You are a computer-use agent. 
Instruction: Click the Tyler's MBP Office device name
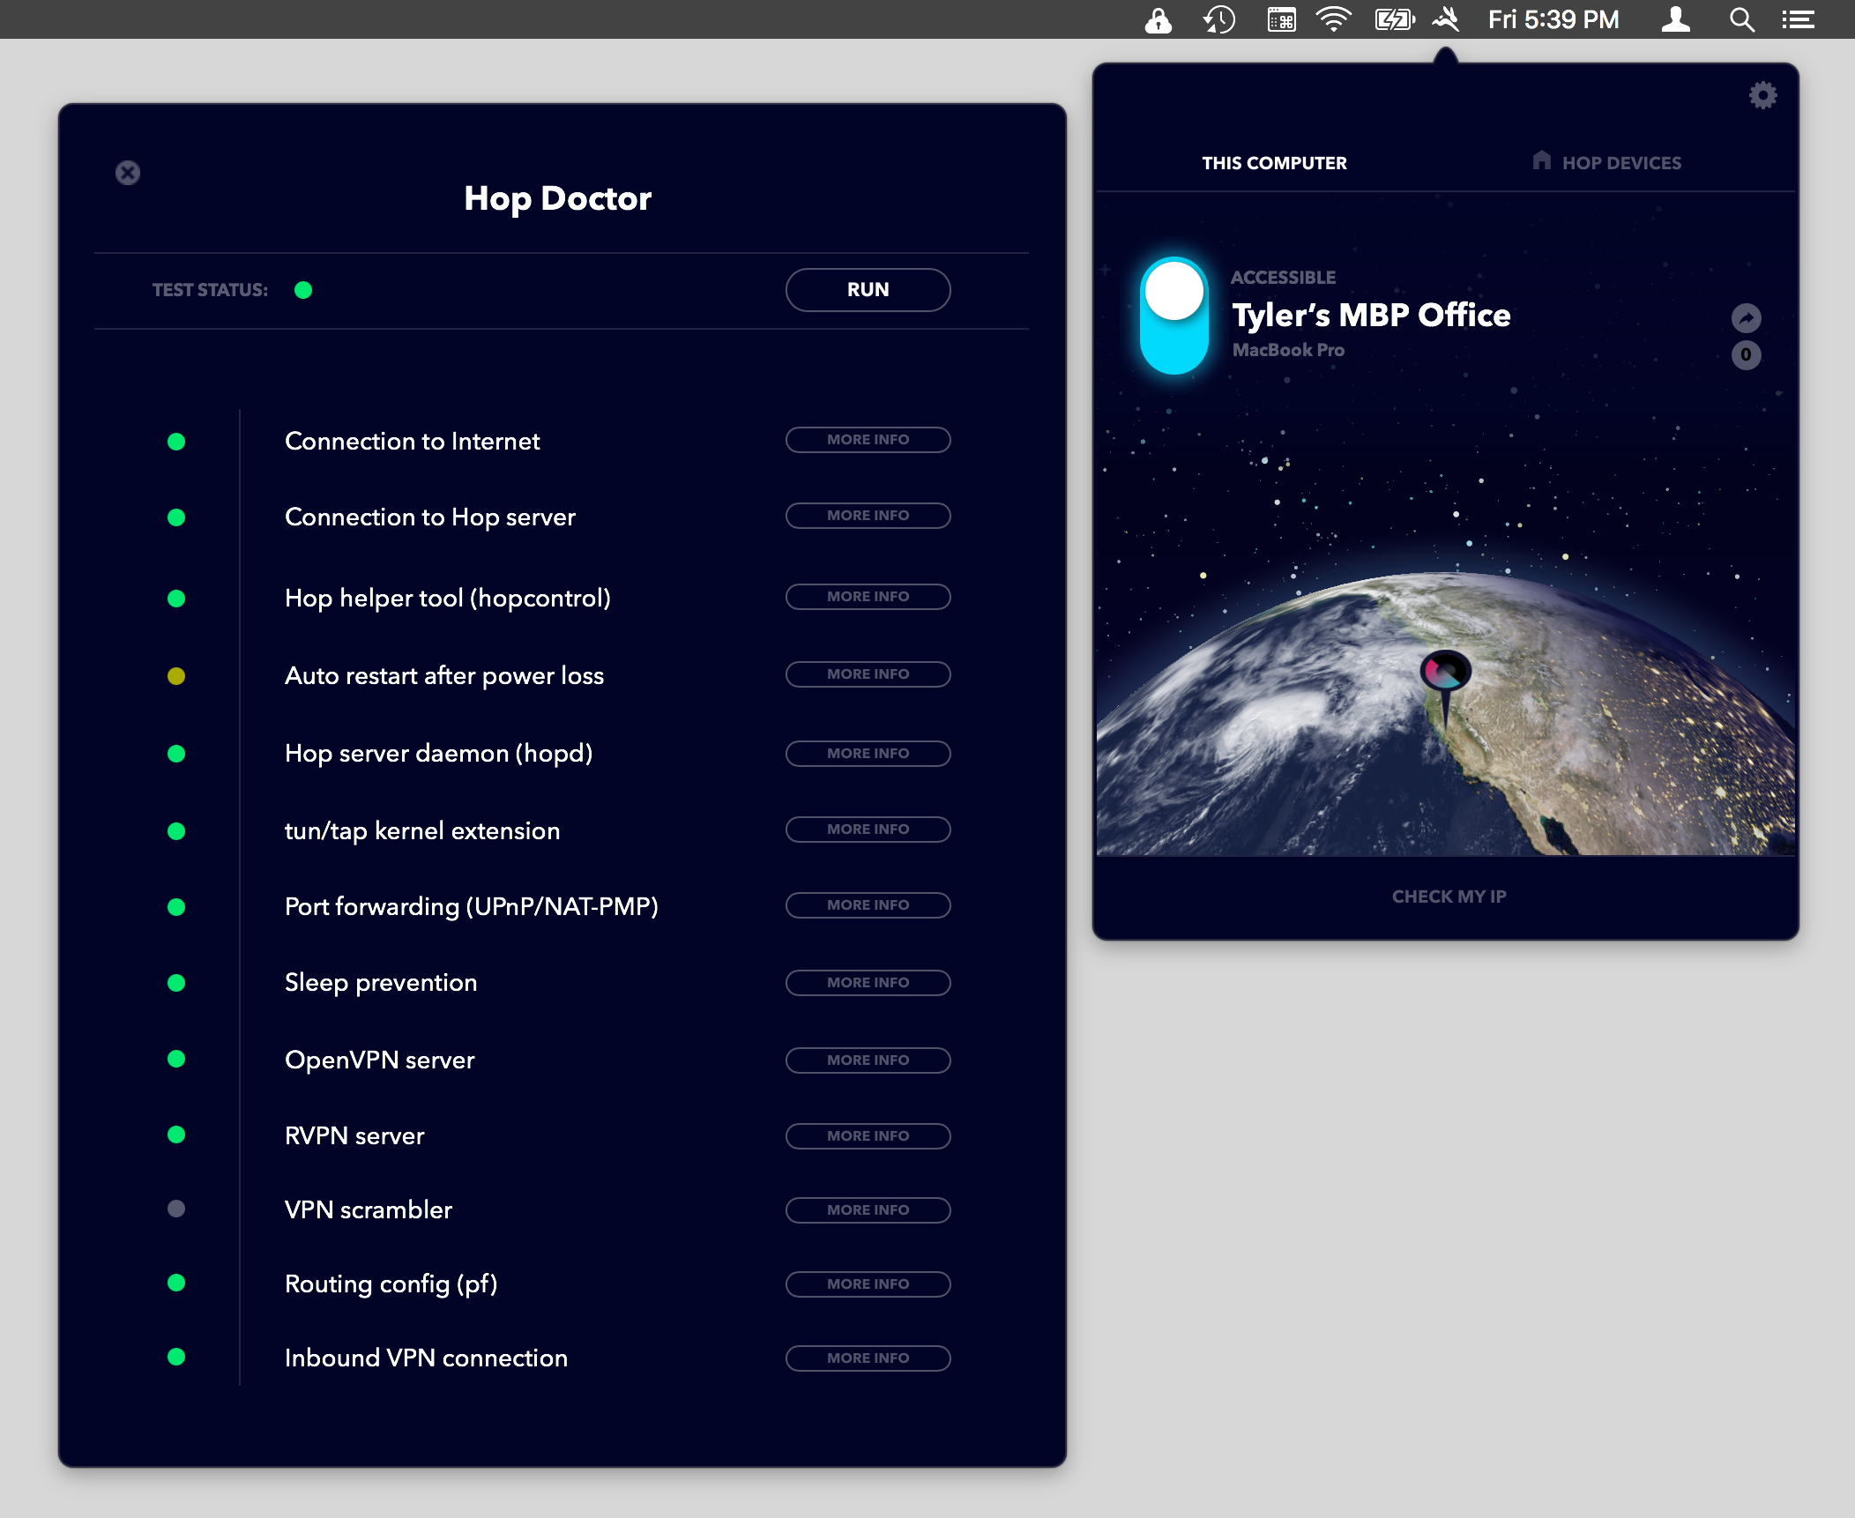(1371, 315)
